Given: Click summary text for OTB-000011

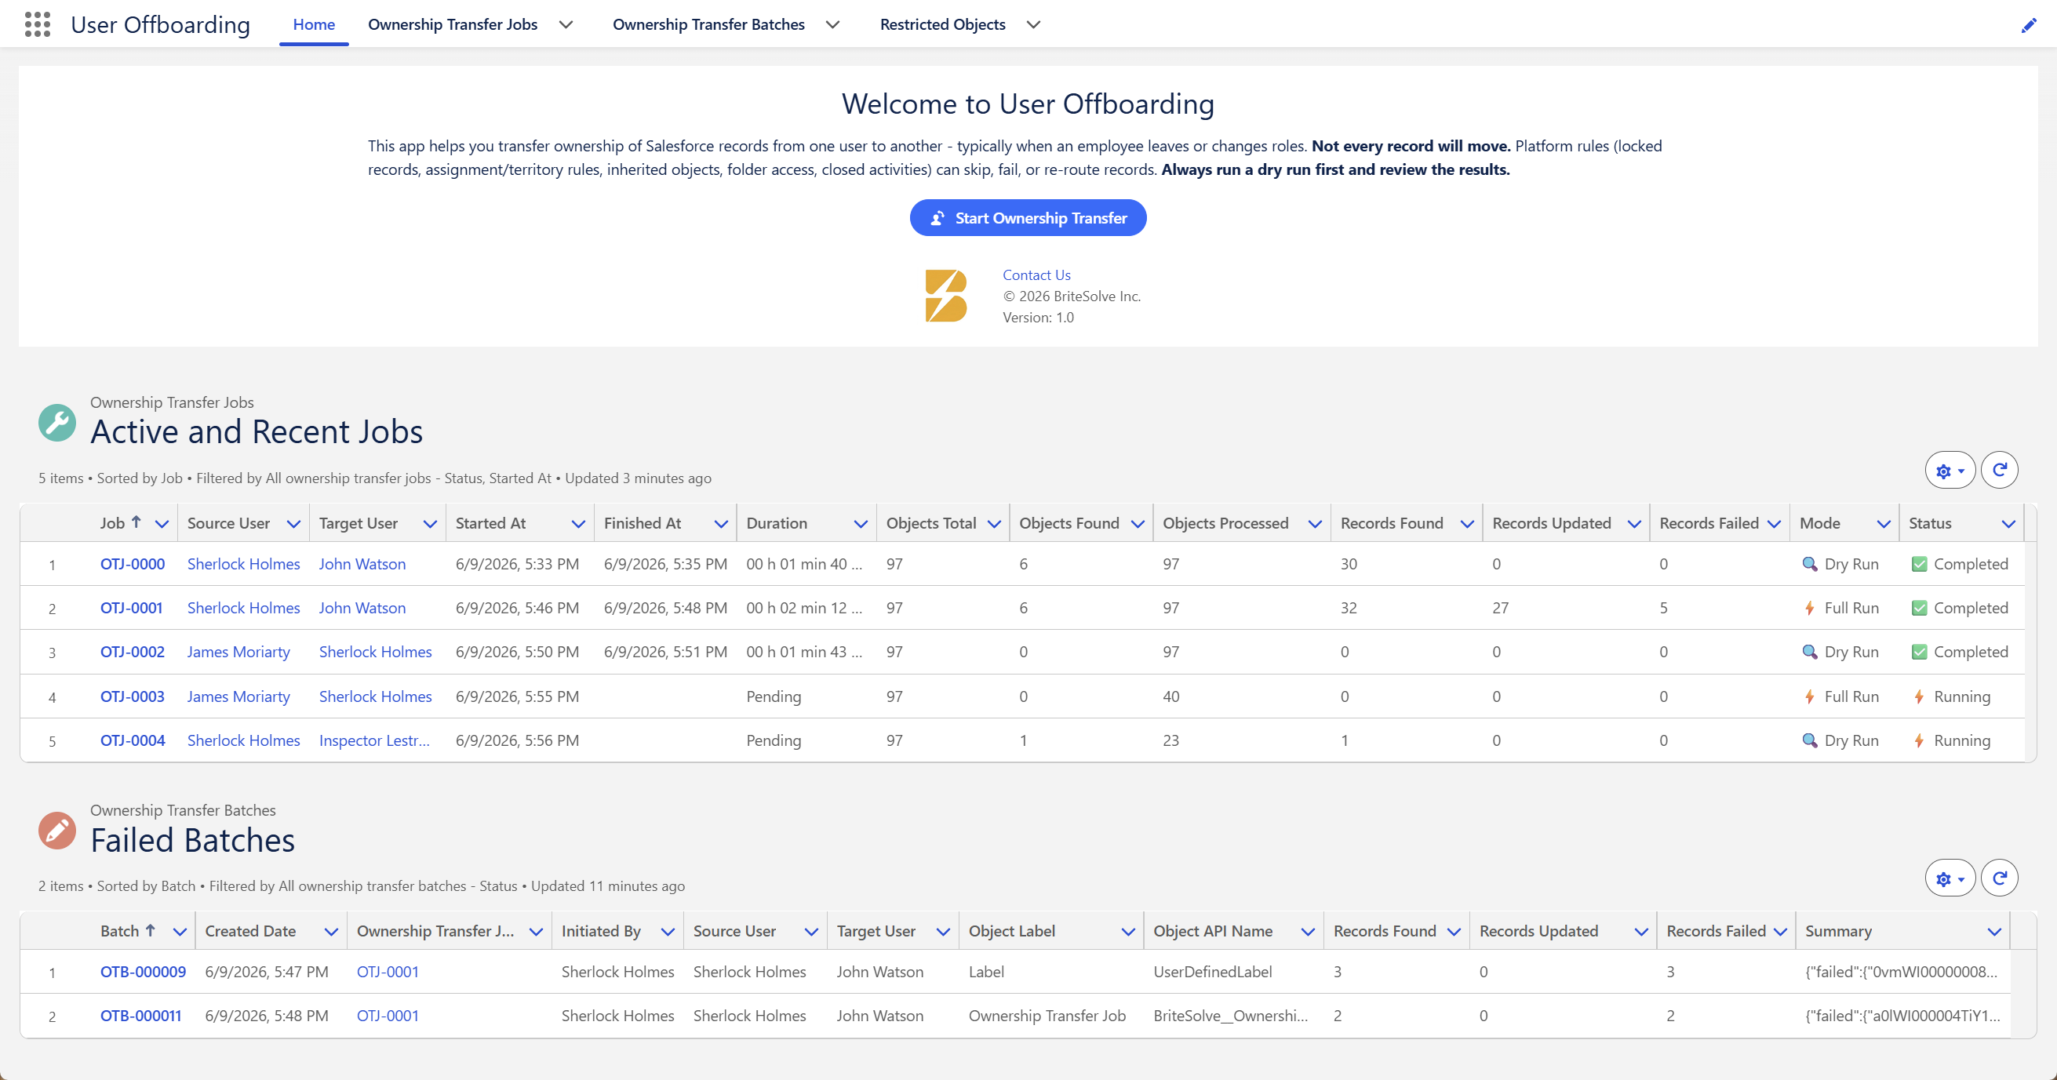Looking at the screenshot, I should (1903, 1016).
